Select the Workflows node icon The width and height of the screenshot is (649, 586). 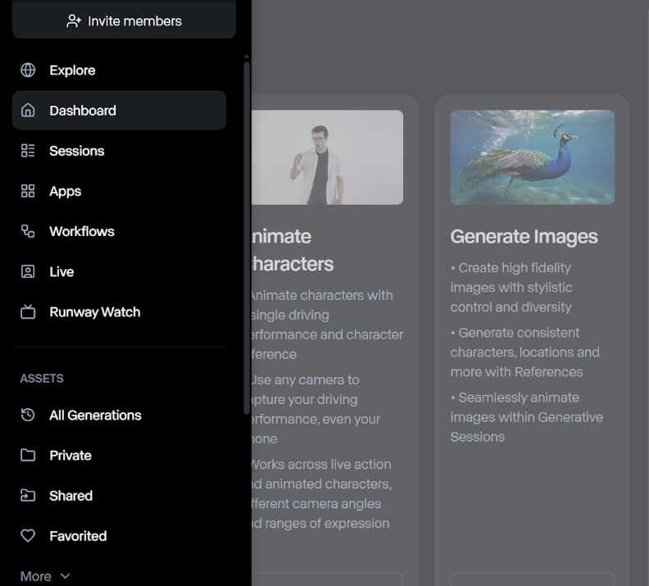tap(28, 231)
